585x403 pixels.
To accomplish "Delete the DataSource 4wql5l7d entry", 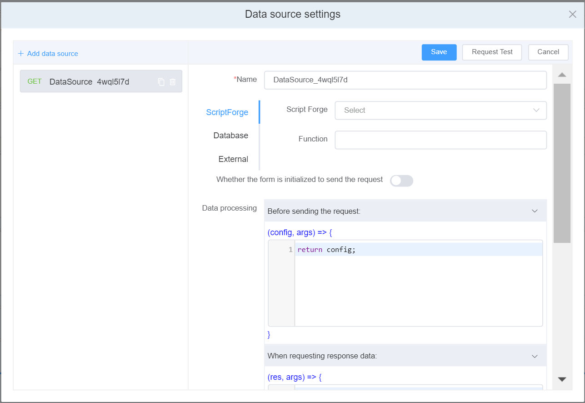I will pos(173,82).
